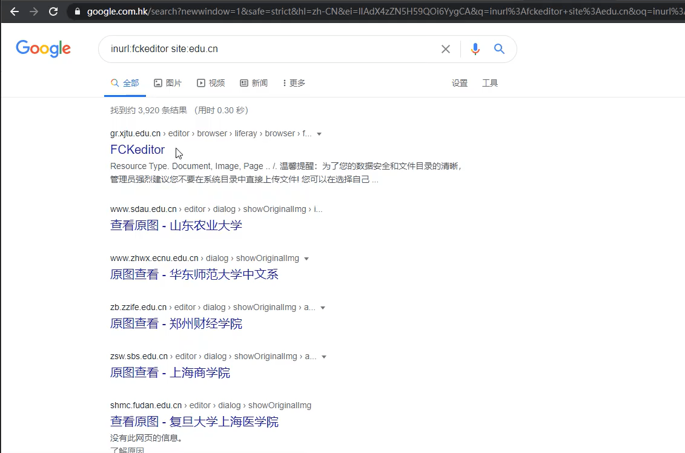Open 查看原图 - 山东农业大学 result

pos(176,225)
